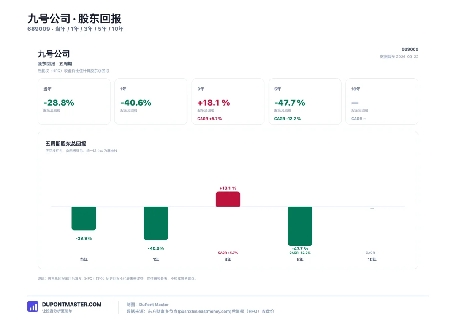Click the HFQ calculation note under the subheading
This screenshot has height=321, width=456.
click(73, 71)
